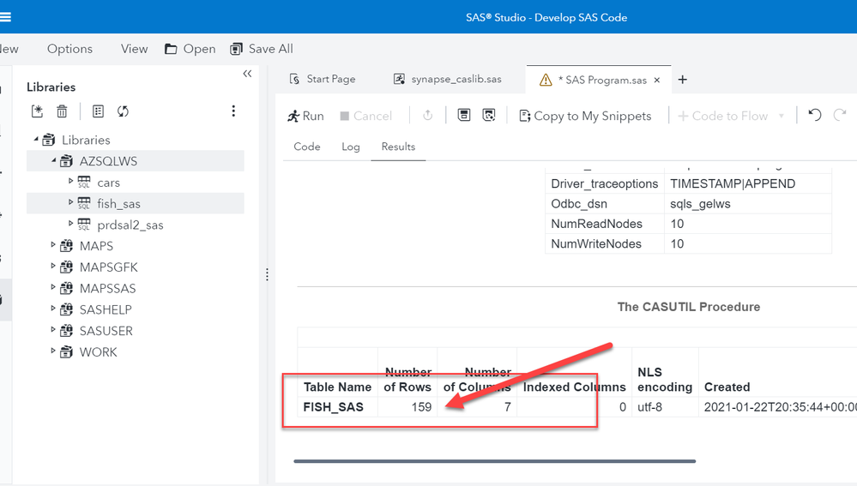Click the upload arrow toolbar icon
This screenshot has height=486, width=857.
[x=428, y=115]
